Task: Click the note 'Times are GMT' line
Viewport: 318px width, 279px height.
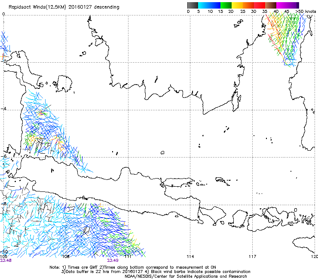Action: tap(133, 267)
